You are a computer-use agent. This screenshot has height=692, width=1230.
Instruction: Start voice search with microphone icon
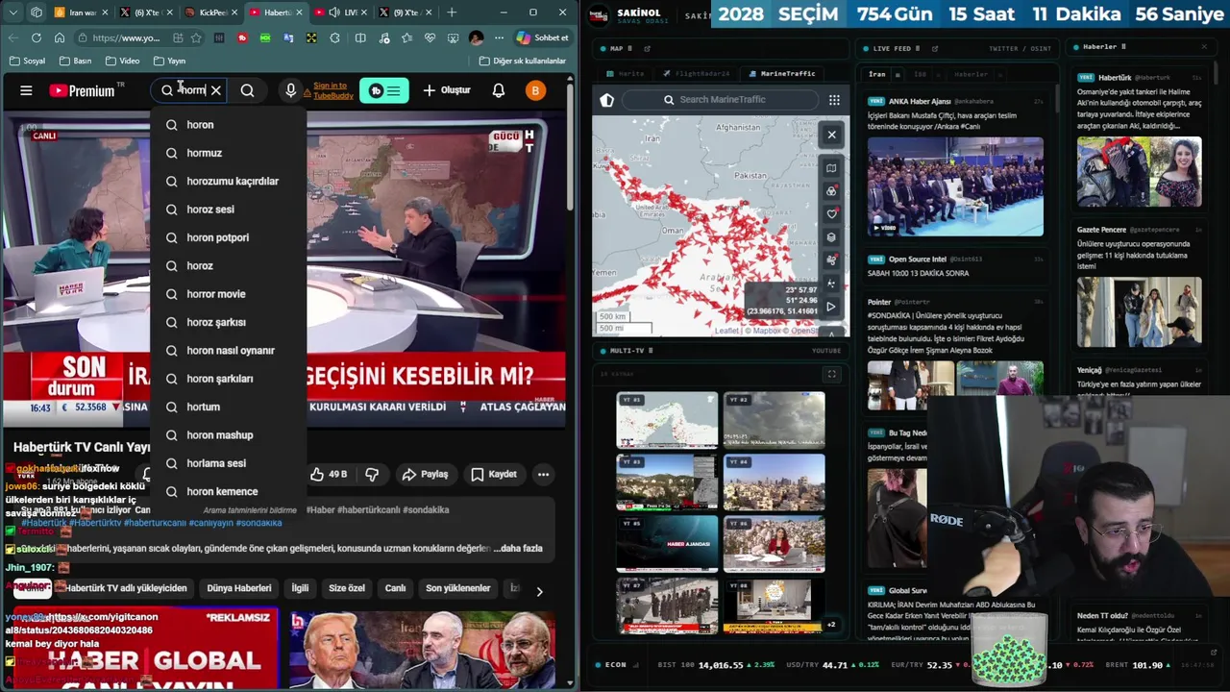[290, 90]
